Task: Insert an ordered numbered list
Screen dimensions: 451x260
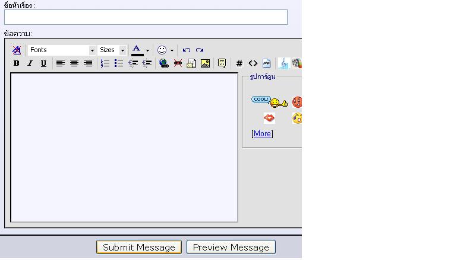Action: click(105, 63)
